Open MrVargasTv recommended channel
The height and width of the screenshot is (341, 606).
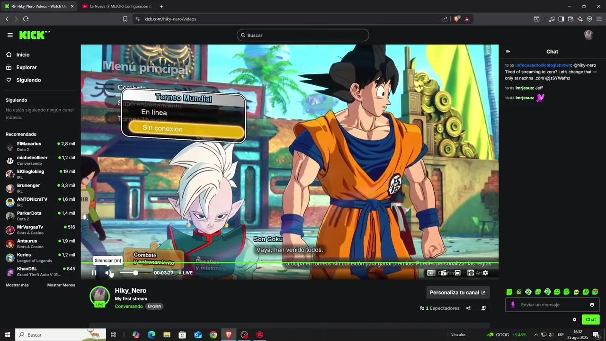(40, 230)
